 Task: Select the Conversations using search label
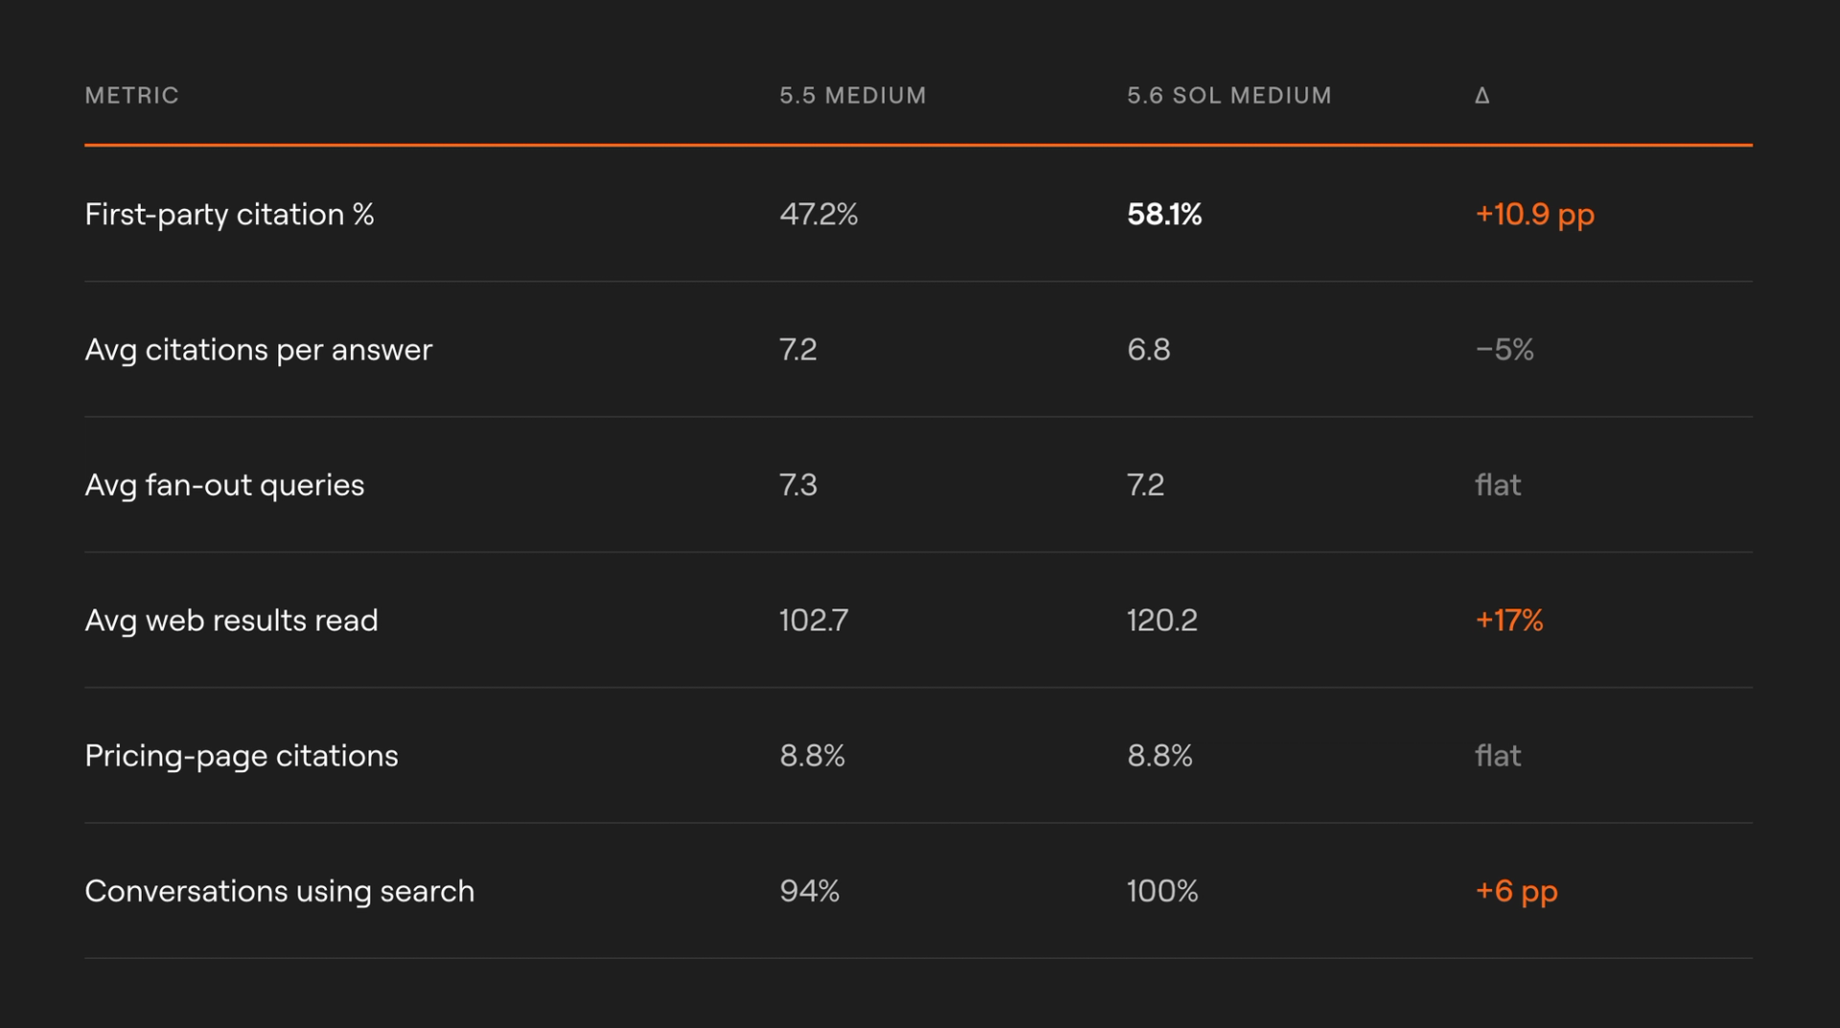280,891
